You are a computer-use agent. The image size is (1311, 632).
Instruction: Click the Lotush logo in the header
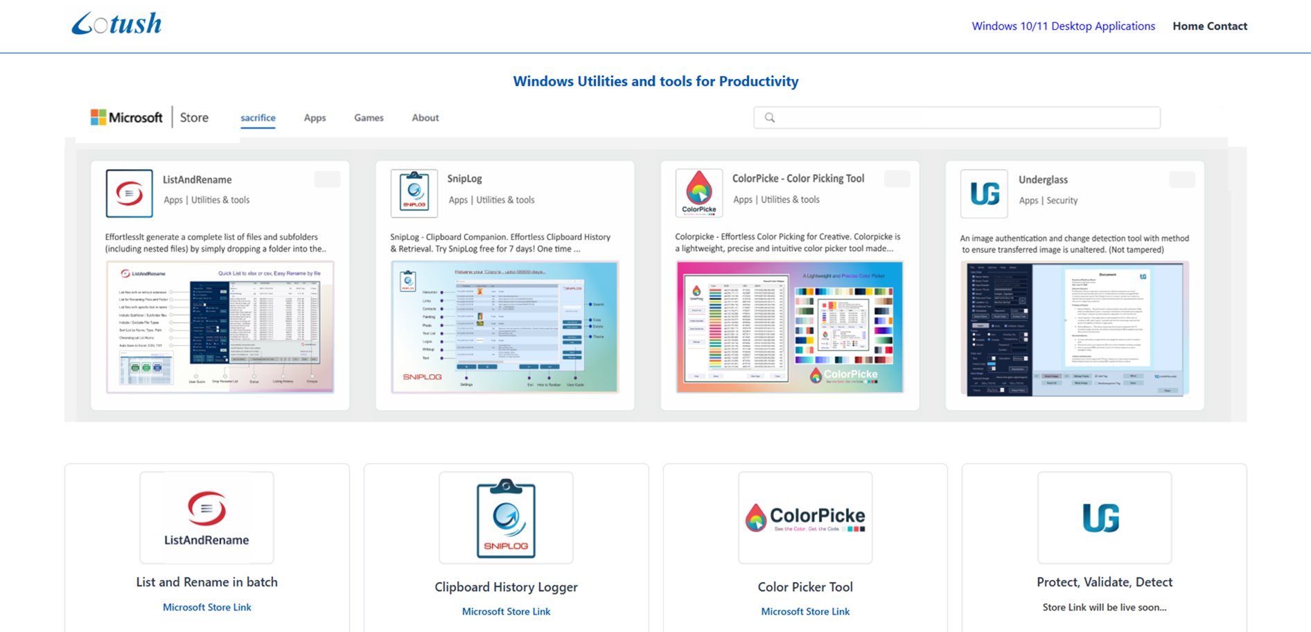point(116,24)
